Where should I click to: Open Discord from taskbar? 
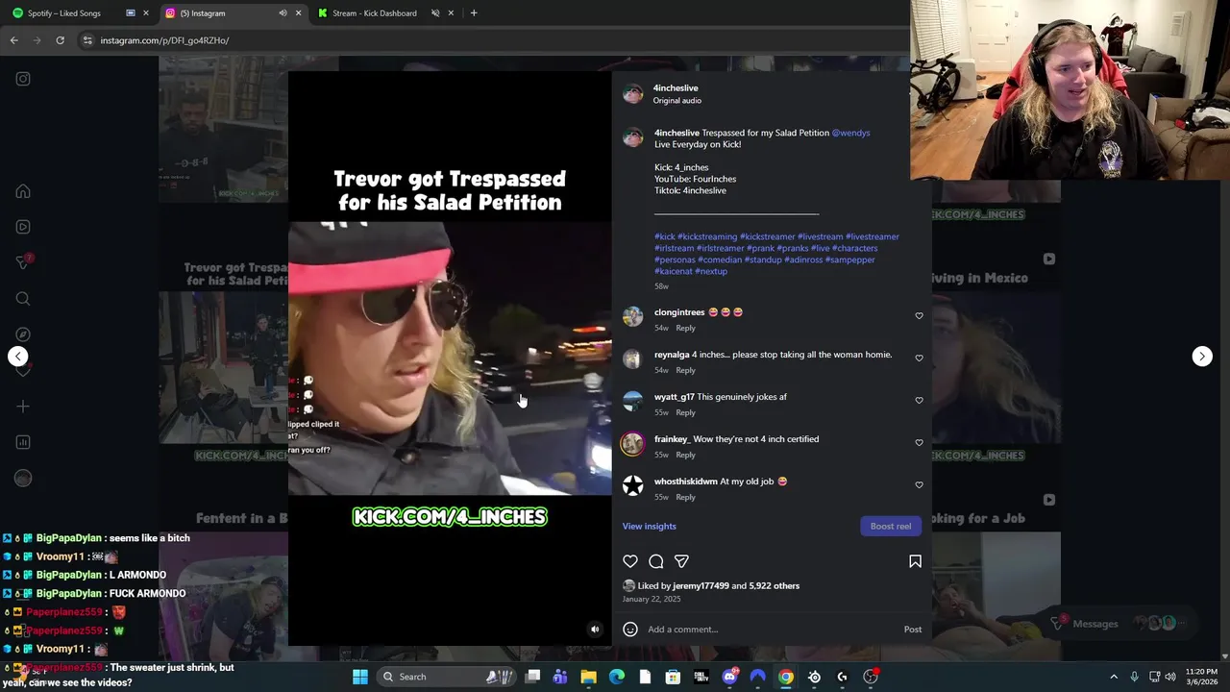tap(730, 677)
